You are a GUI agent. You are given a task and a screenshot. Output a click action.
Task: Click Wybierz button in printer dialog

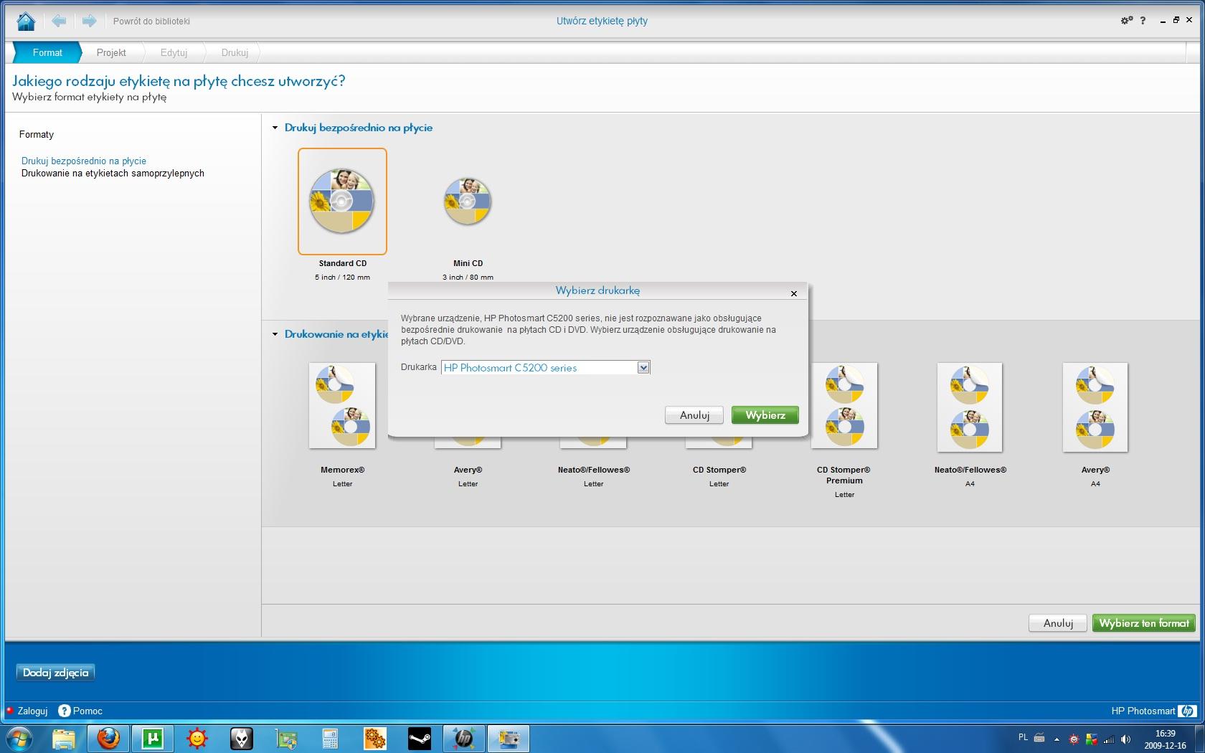(x=765, y=415)
